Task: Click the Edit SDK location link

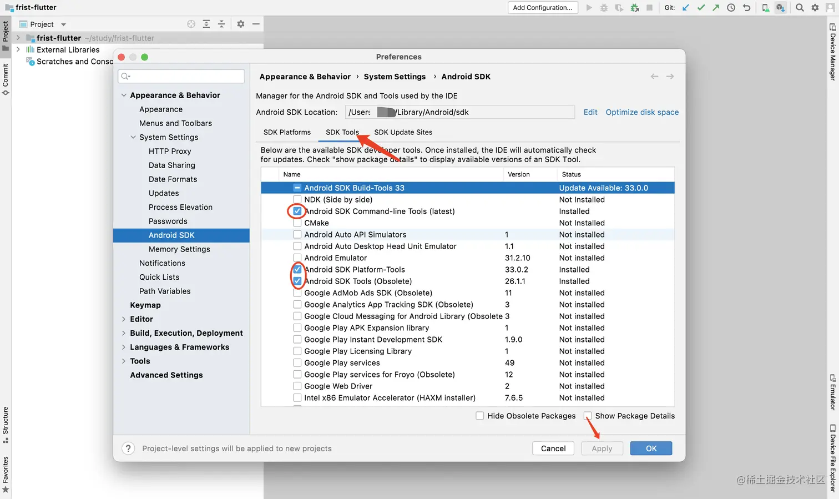Action: pyautogui.click(x=590, y=112)
